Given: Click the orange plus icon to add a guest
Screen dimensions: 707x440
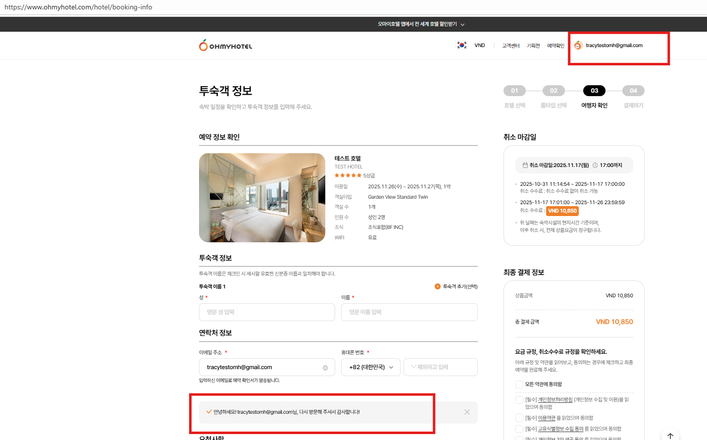Looking at the screenshot, I should click(438, 286).
